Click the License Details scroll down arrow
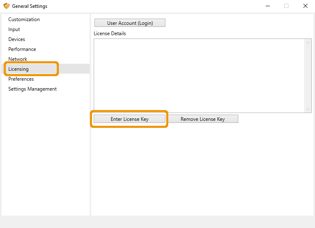The width and height of the screenshot is (315, 228). pyautogui.click(x=308, y=109)
